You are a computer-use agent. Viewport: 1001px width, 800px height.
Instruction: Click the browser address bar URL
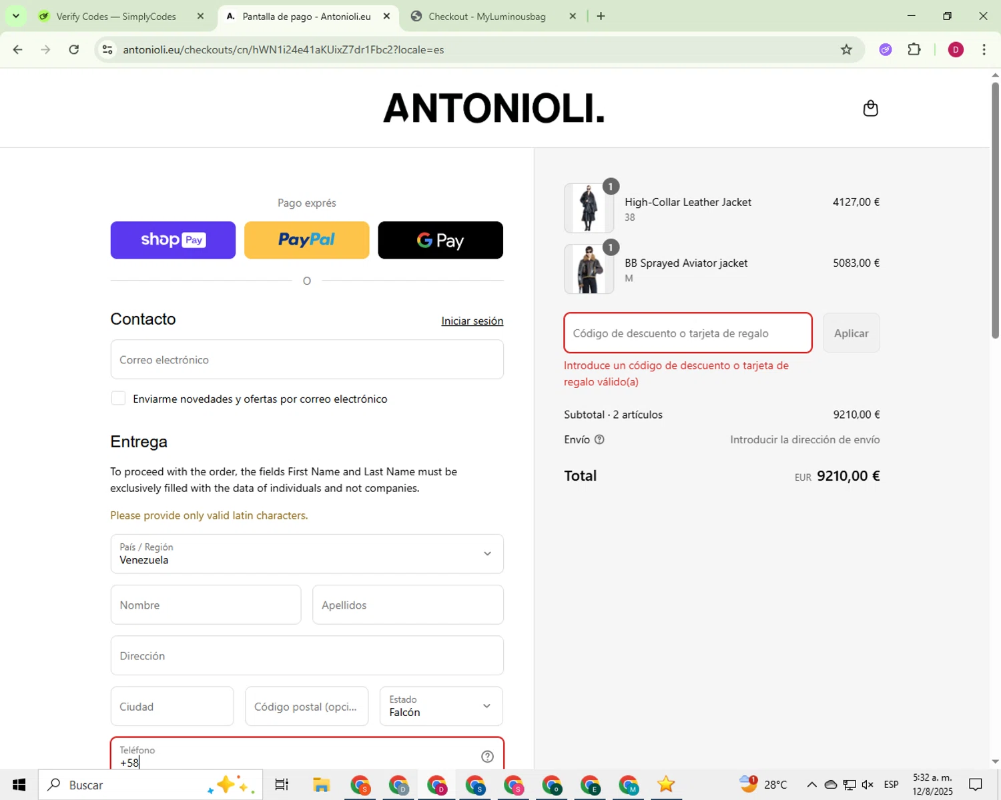[x=284, y=49]
